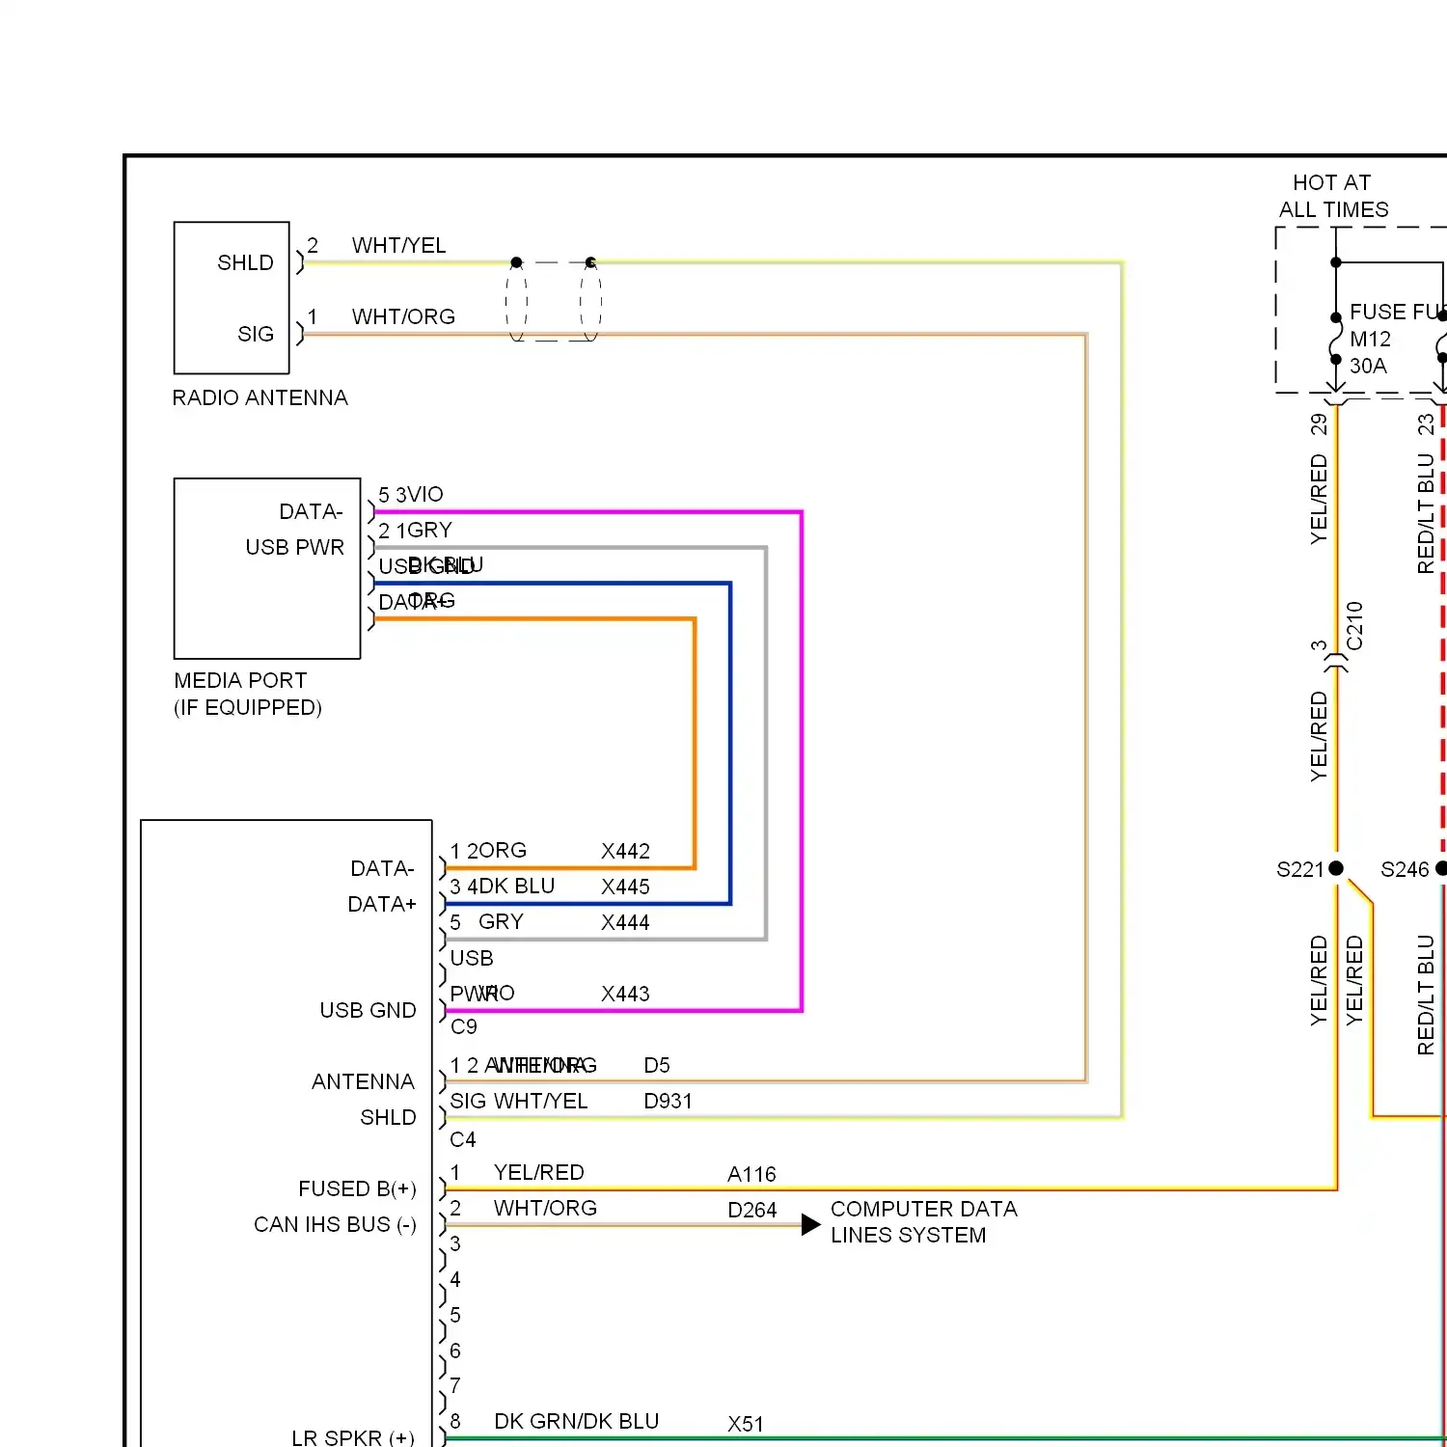The width and height of the screenshot is (1447, 1447).
Task: Click the 1 2ORG wire label
Action: 488,850
